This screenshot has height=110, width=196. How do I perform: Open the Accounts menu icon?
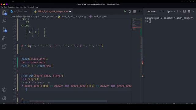(4, 90)
